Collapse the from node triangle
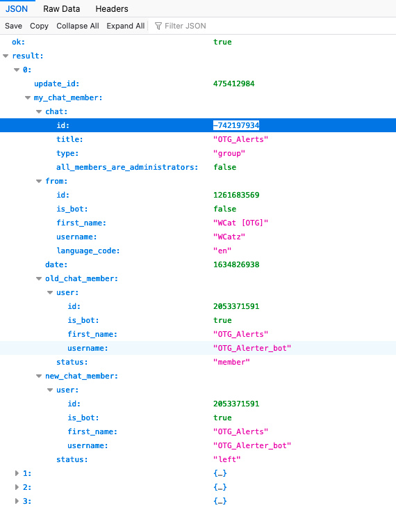This screenshot has width=396, height=524. [x=39, y=181]
